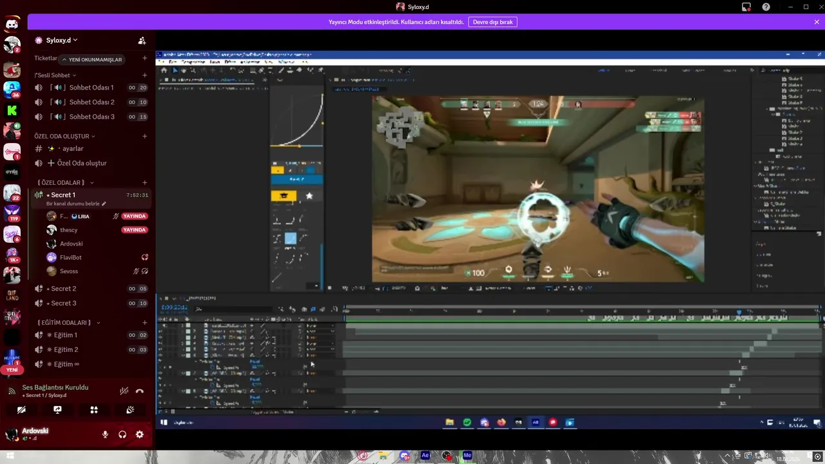Join the Eğitim 1 voice channel

91,335
